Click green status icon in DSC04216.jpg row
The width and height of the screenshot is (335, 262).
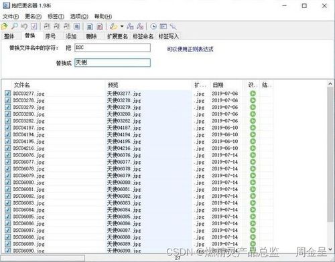253,148
